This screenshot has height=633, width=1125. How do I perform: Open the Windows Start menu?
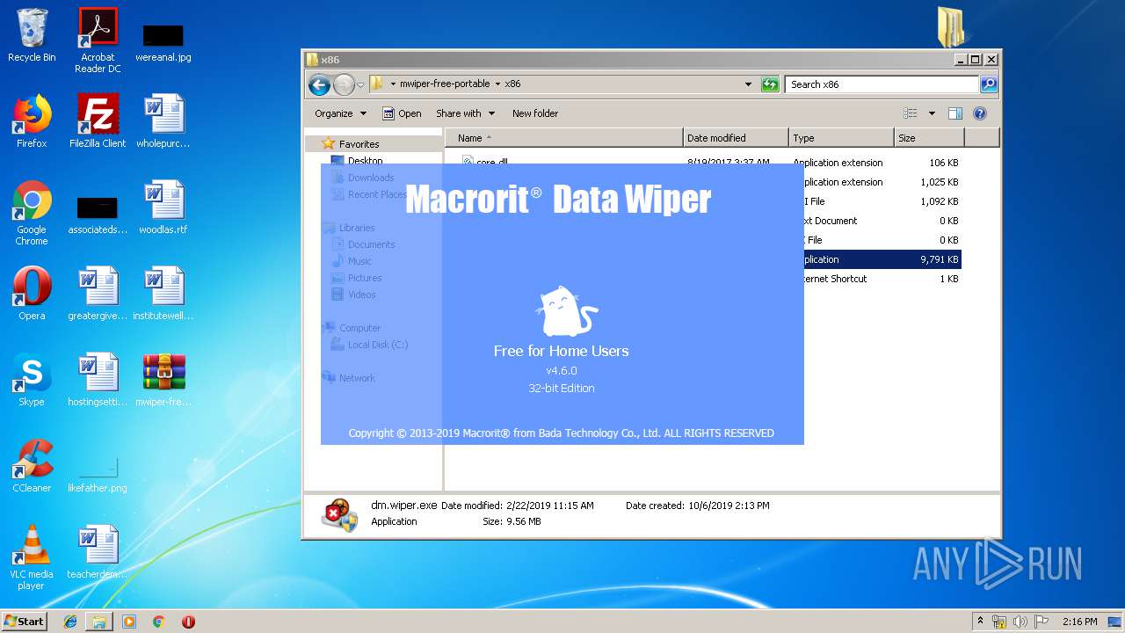25,621
